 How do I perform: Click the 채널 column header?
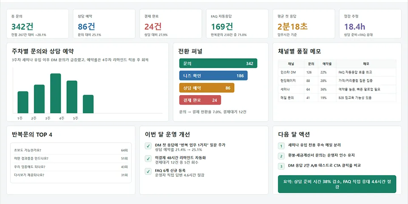(291, 64)
